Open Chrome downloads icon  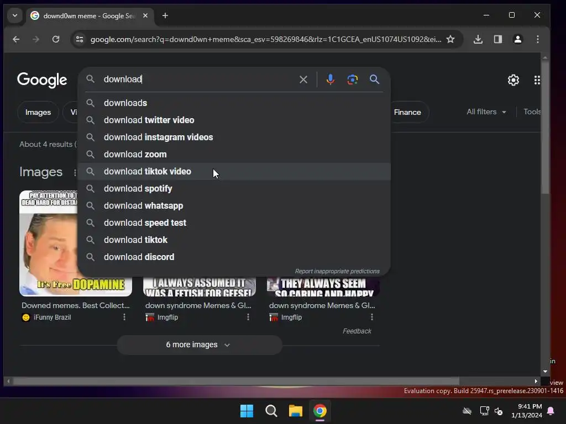(x=478, y=39)
